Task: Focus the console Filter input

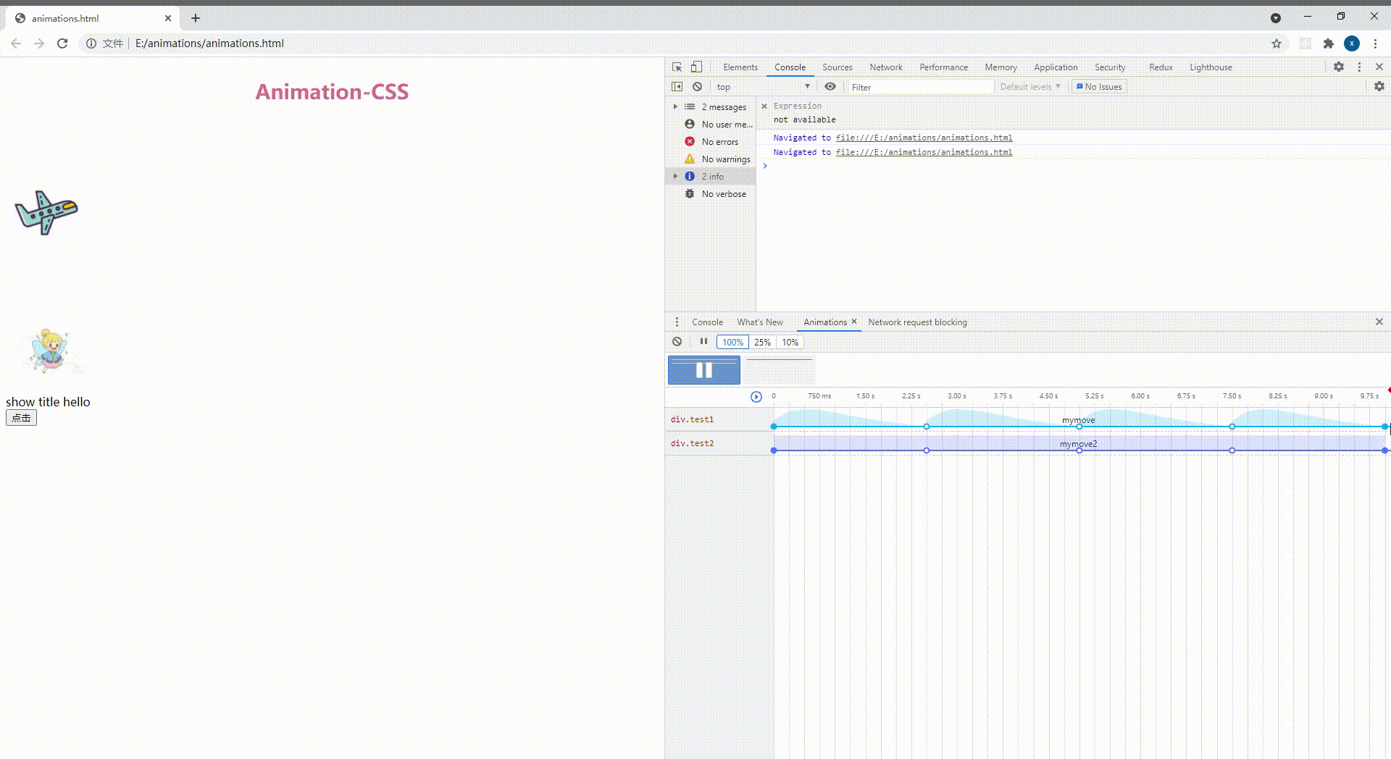Action: point(921,87)
